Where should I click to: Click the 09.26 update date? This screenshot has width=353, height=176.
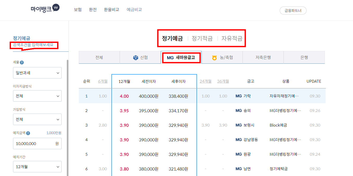pos(315,110)
